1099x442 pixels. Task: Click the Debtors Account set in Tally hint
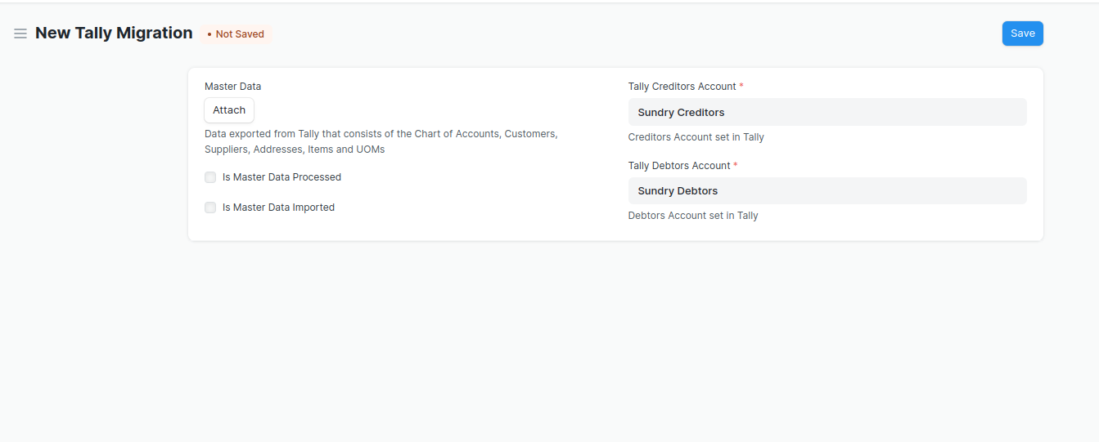(x=693, y=216)
